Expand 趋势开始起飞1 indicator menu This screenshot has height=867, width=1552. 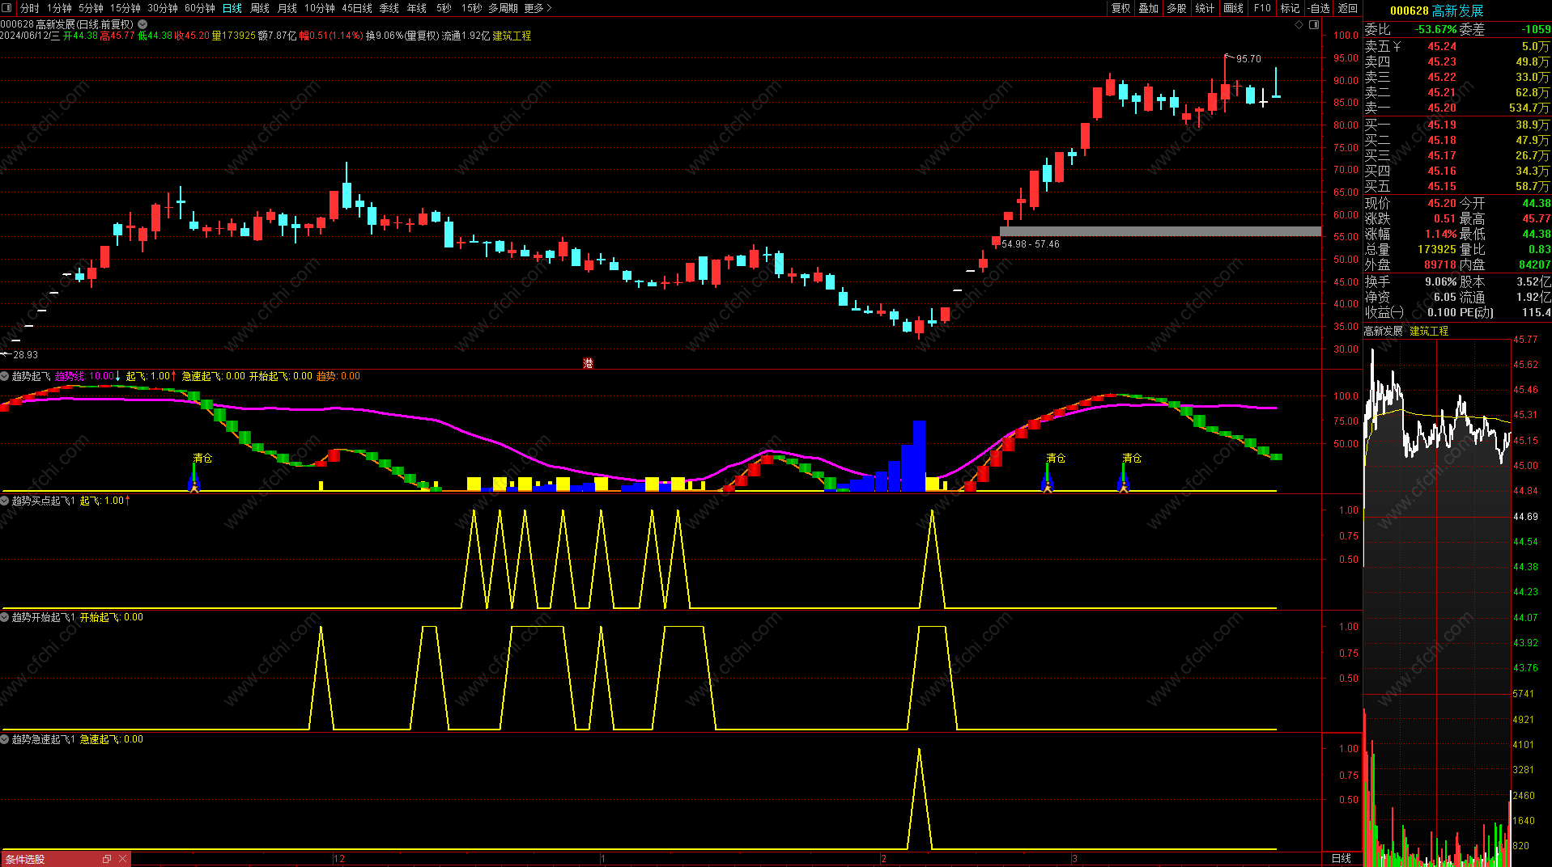pyautogui.click(x=5, y=617)
